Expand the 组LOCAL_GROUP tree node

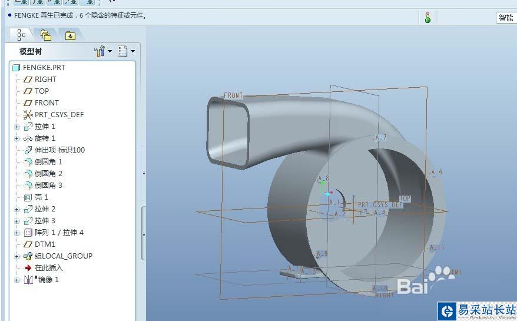[x=17, y=256]
